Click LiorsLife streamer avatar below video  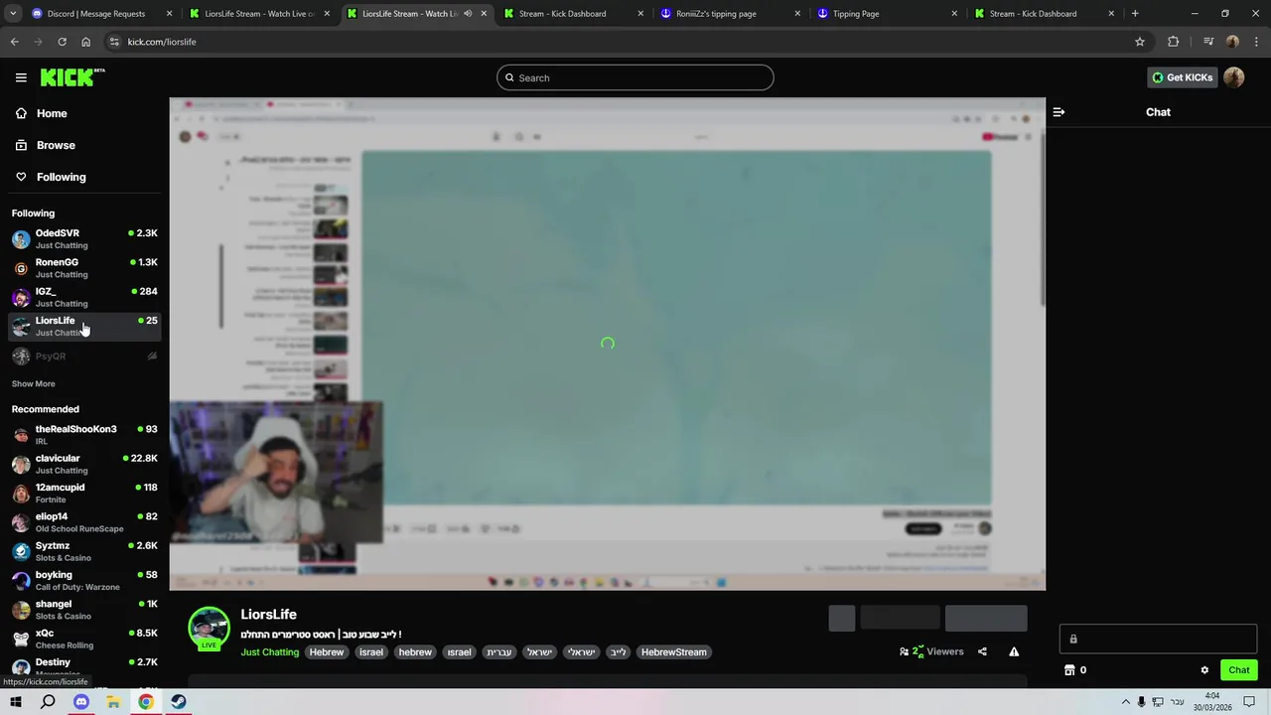pyautogui.click(x=209, y=628)
